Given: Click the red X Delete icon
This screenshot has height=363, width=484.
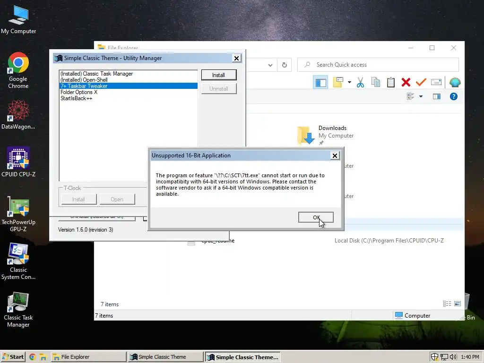Looking at the screenshot, I should click(406, 82).
